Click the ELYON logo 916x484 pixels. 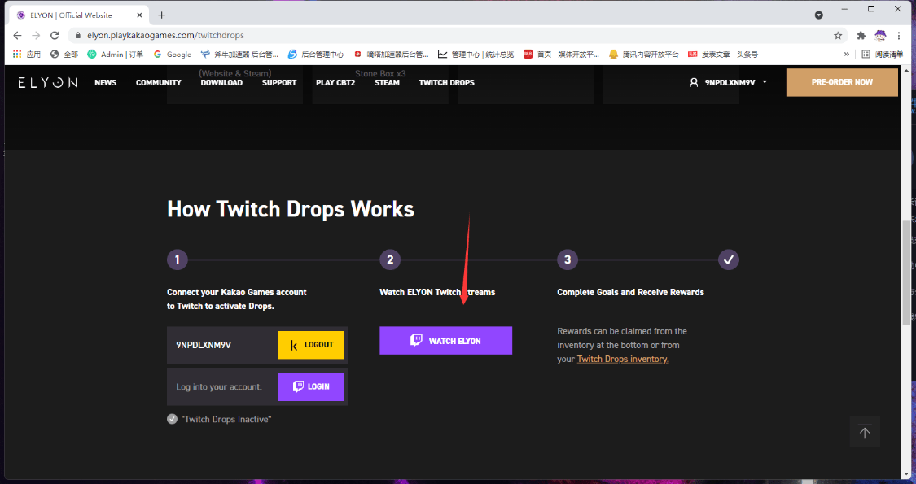(47, 82)
